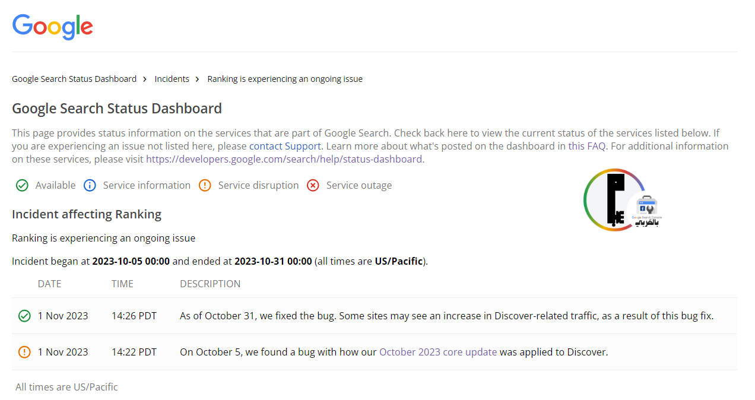Click the green Available checkmark icon in legend
Screen dimensions: 755x400
[22, 186]
